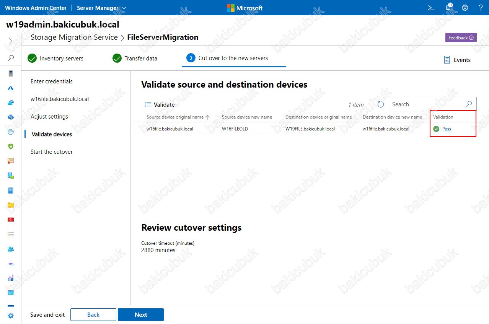Image resolution: width=489 pixels, height=324 pixels.
Task: Open the Performance Monitor chart icon
Action: click(11, 278)
